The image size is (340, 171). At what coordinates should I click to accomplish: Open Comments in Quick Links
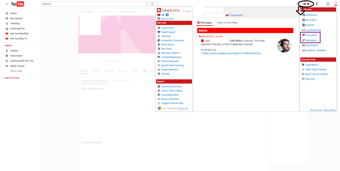pos(311,35)
